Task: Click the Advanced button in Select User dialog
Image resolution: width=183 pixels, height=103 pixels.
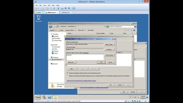Action: 71,62
